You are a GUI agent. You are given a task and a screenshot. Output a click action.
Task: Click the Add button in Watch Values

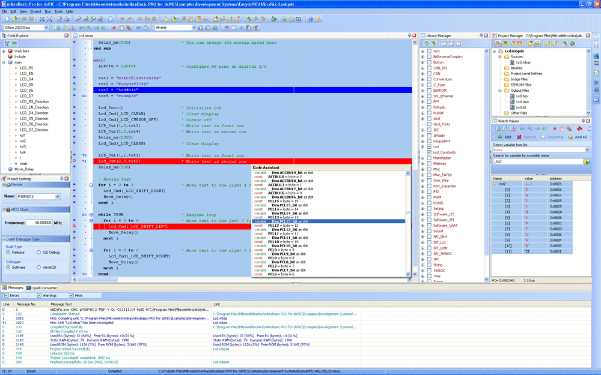coord(504,137)
